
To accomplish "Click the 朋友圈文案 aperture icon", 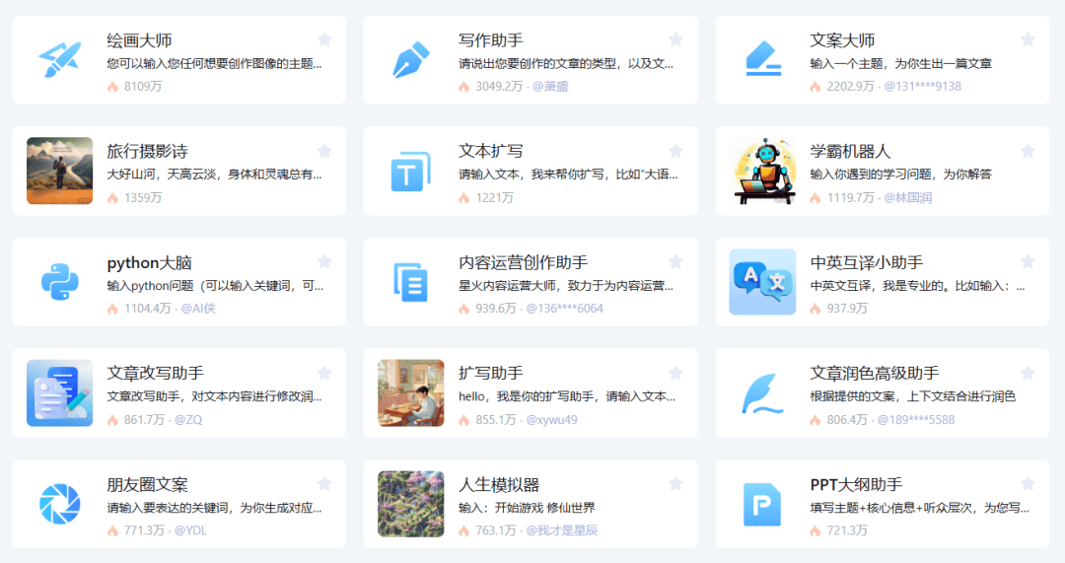I will pyautogui.click(x=59, y=504).
